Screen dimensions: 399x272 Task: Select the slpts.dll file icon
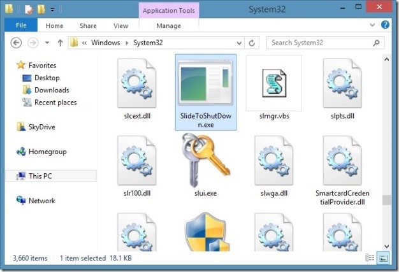tap(342, 83)
